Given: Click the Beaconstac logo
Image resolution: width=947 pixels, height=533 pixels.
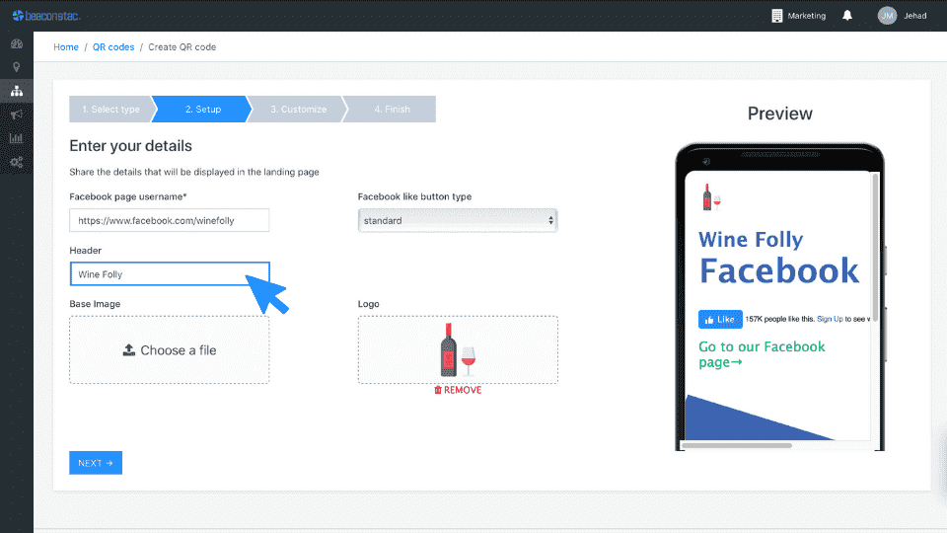Looking at the screenshot, I should (x=46, y=16).
